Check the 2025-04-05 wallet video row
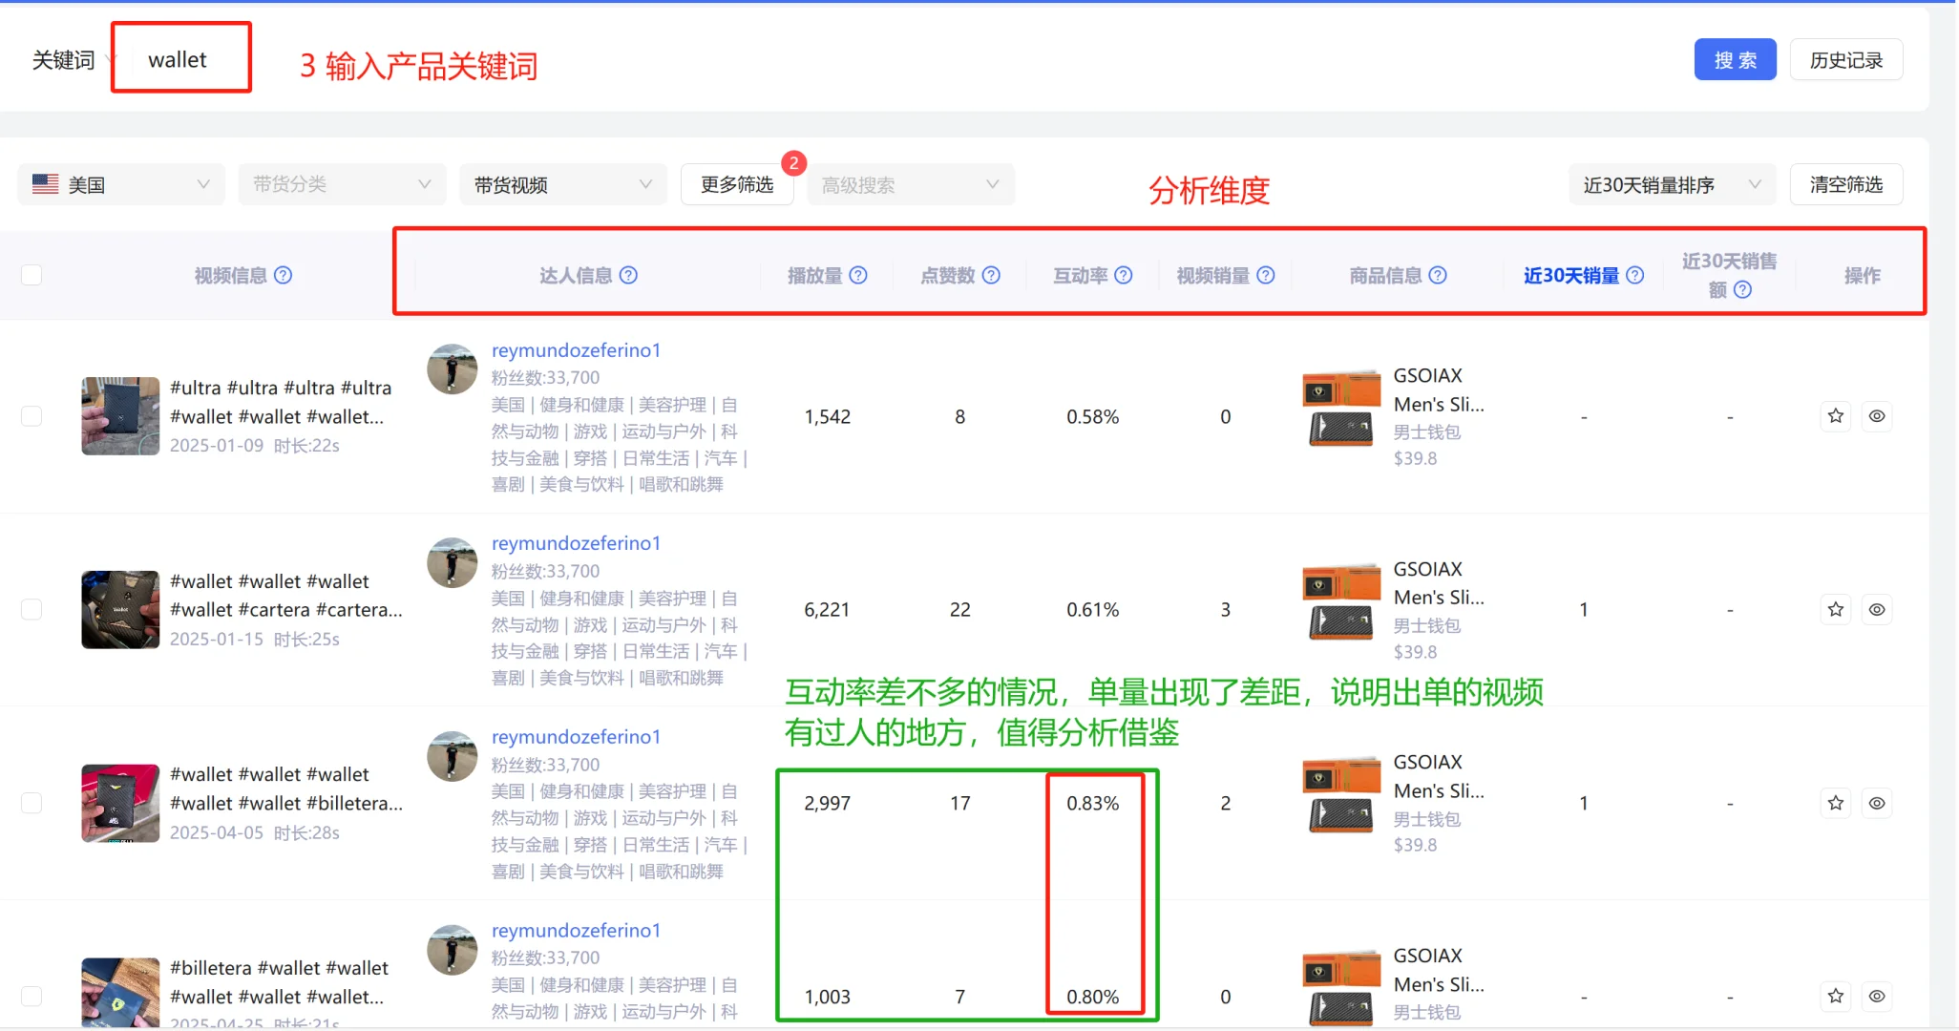The height and width of the screenshot is (1031, 1959). 32,803
